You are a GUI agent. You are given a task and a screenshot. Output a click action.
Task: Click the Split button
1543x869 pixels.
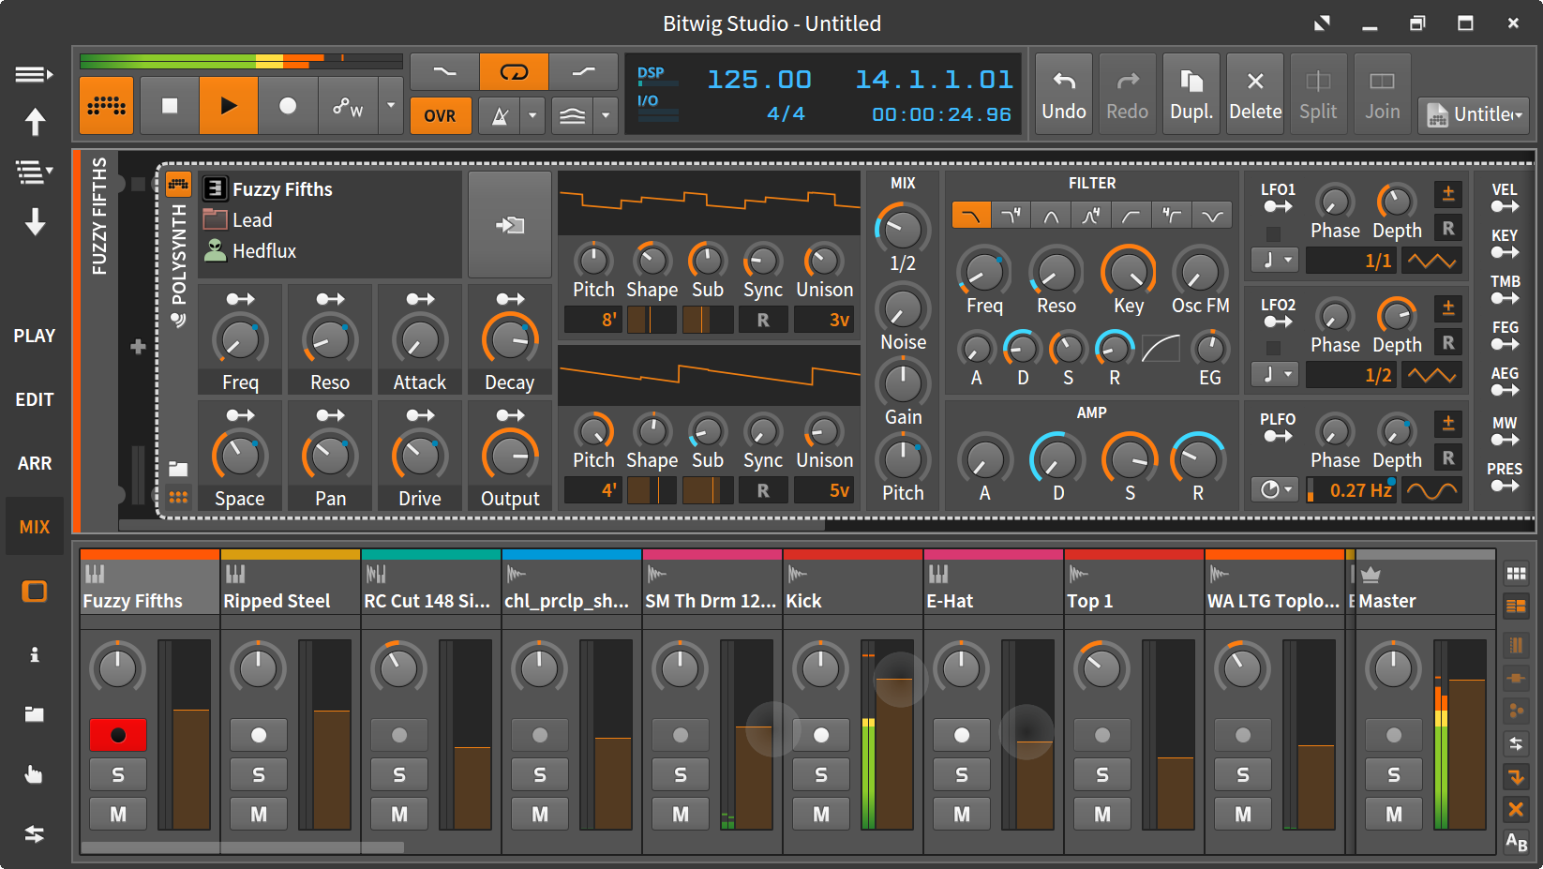(x=1318, y=94)
